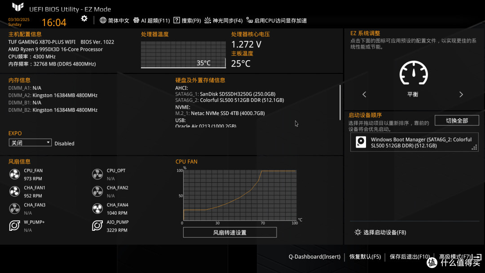This screenshot has height=273, width=485.
Task: Click the CPU_OPT fan icon
Action: [x=97, y=174]
